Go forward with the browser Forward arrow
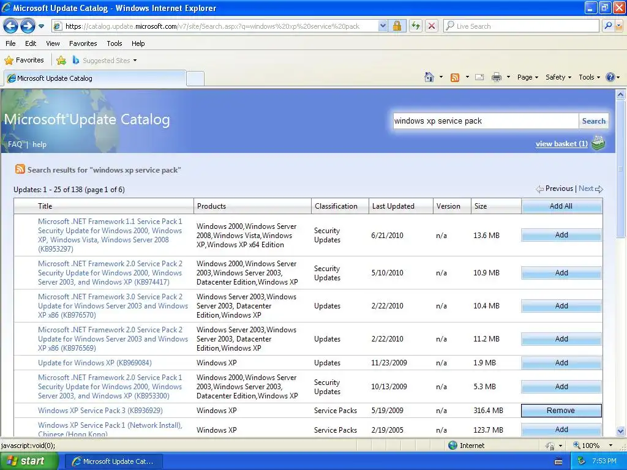Screen dimensions: 627x470 [28, 26]
